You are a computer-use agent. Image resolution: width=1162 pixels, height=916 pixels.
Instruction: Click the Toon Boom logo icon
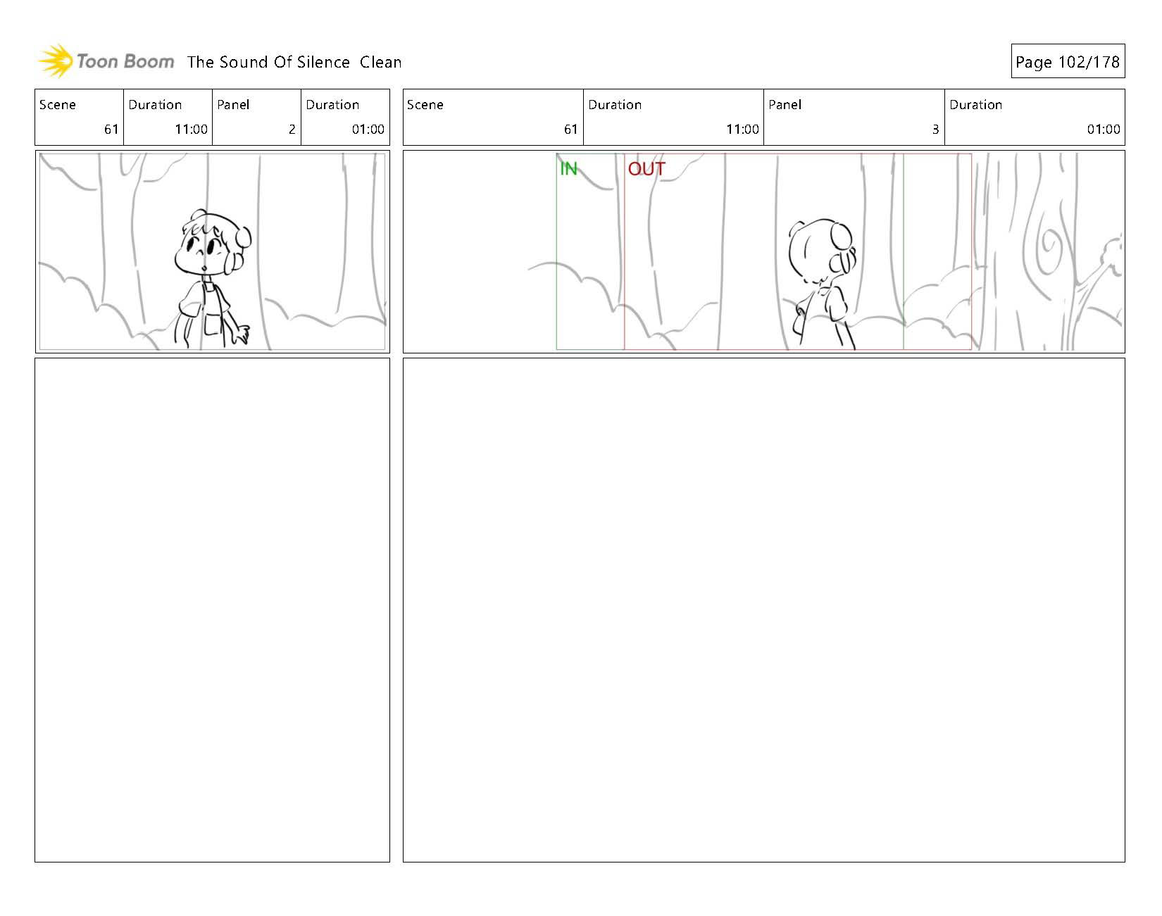click(55, 61)
